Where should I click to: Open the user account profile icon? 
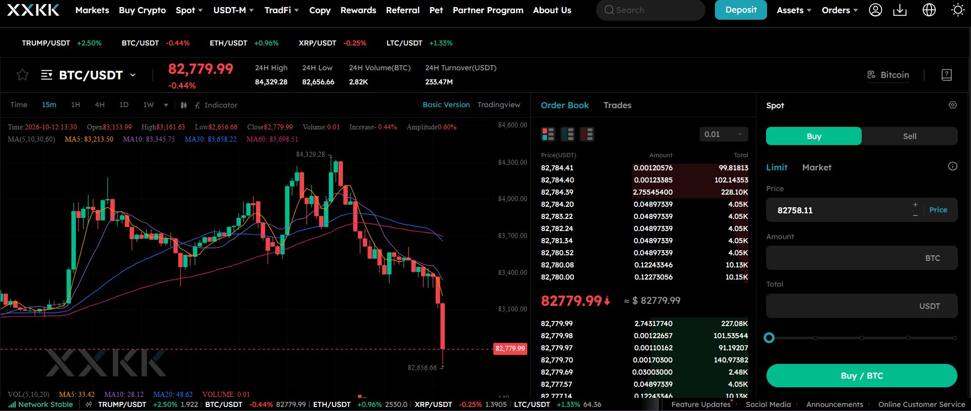pyautogui.click(x=875, y=10)
